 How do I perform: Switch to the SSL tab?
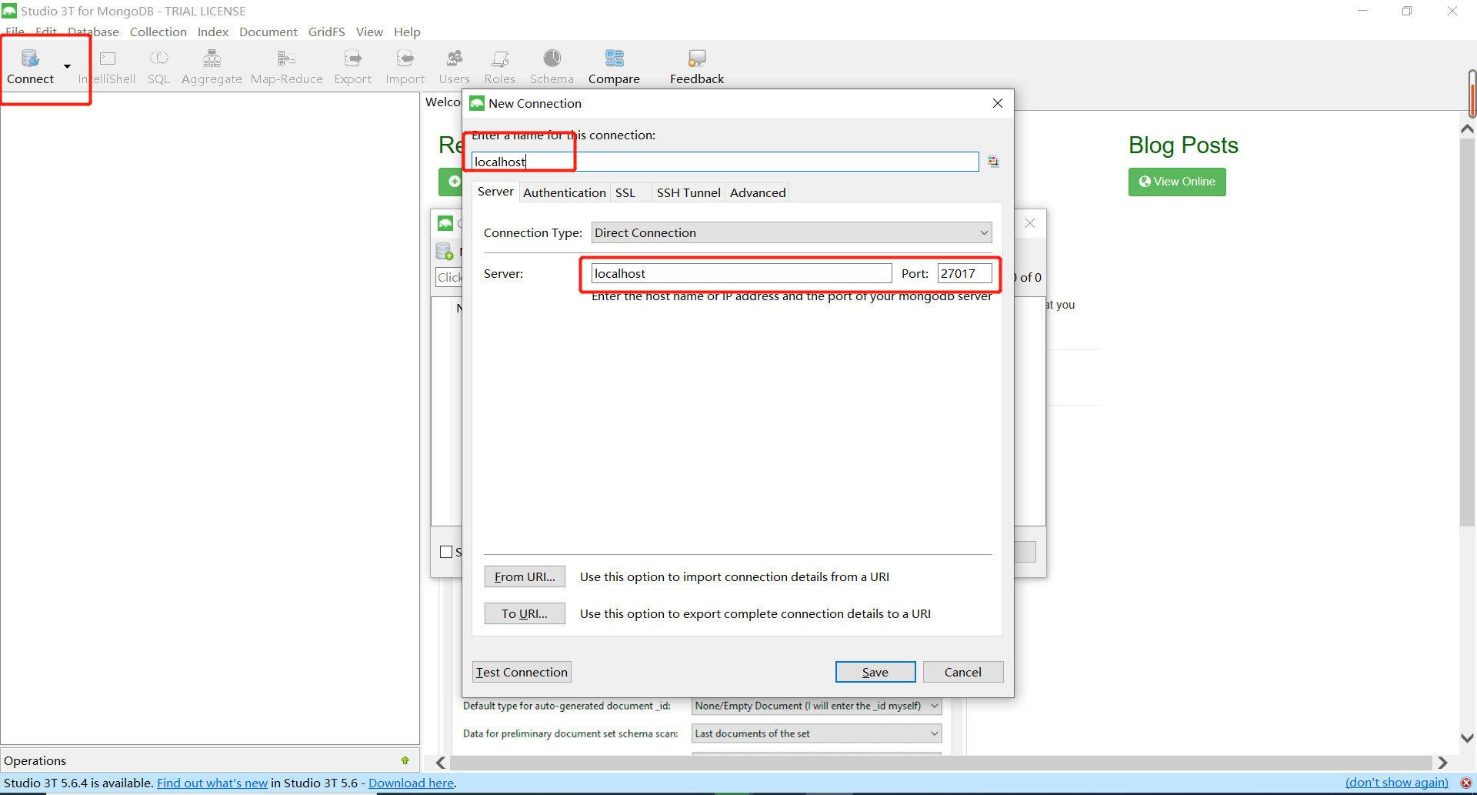(625, 192)
